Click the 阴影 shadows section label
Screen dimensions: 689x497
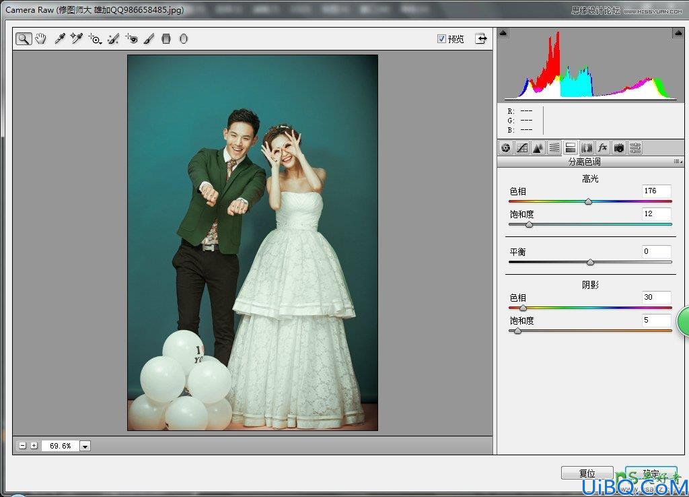point(590,285)
